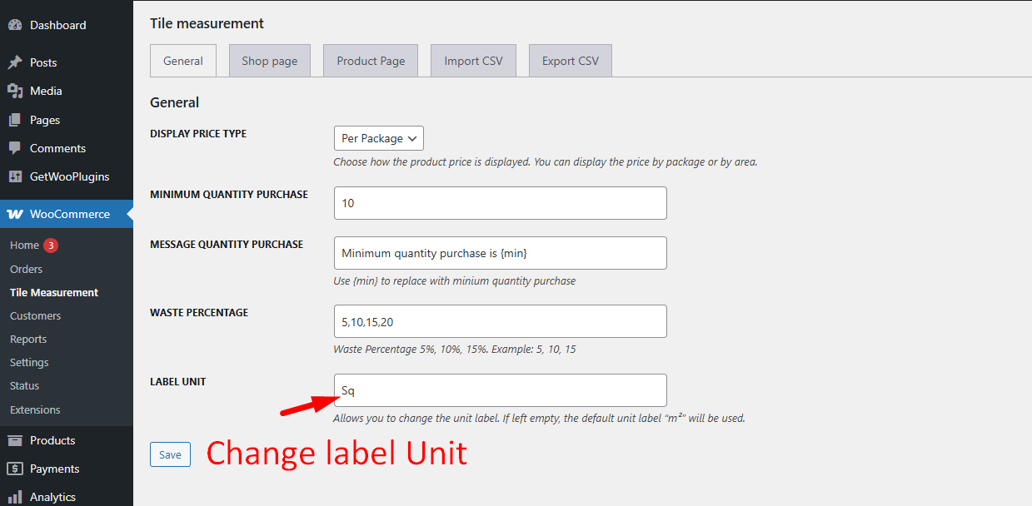Screen dimensions: 1032x506
Task: Click the Analytics bar chart icon
Action: (x=15, y=497)
